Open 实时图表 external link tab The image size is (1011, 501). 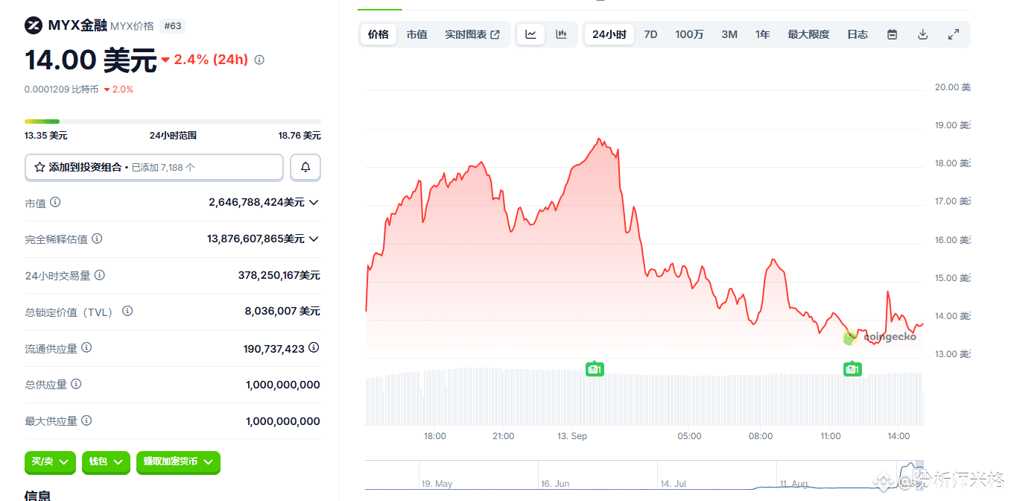click(472, 34)
